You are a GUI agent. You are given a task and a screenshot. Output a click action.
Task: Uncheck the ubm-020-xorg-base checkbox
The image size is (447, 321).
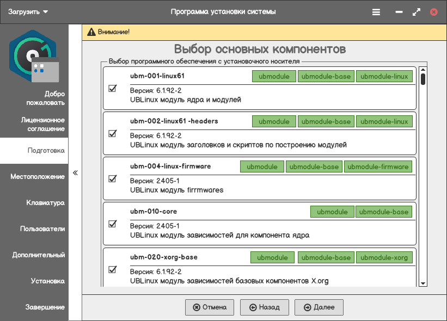click(x=113, y=269)
